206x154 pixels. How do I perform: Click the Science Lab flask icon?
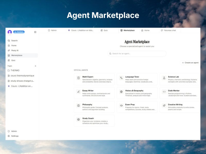click(x=164, y=78)
